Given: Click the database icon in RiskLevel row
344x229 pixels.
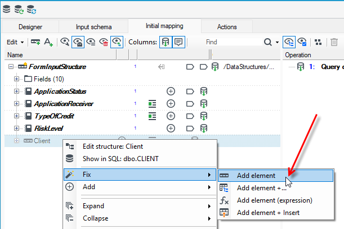Looking at the screenshot, I should click(204, 129).
